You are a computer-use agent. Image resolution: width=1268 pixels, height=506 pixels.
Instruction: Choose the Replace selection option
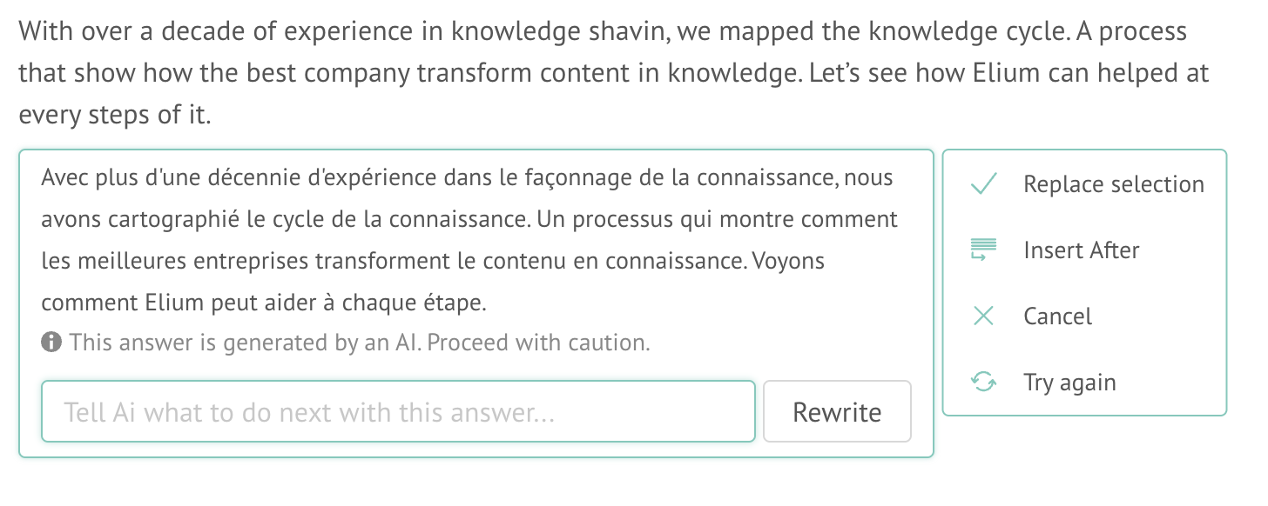tap(1085, 184)
